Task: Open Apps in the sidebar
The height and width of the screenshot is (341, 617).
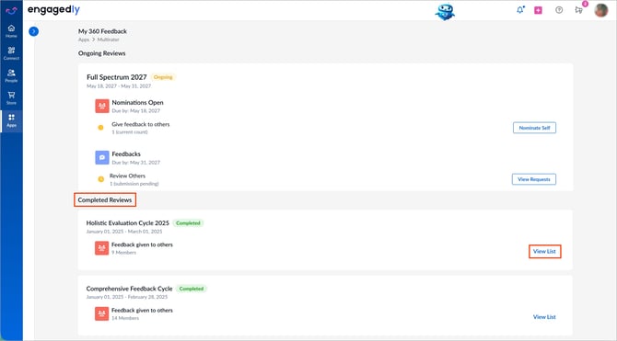Action: click(x=11, y=120)
